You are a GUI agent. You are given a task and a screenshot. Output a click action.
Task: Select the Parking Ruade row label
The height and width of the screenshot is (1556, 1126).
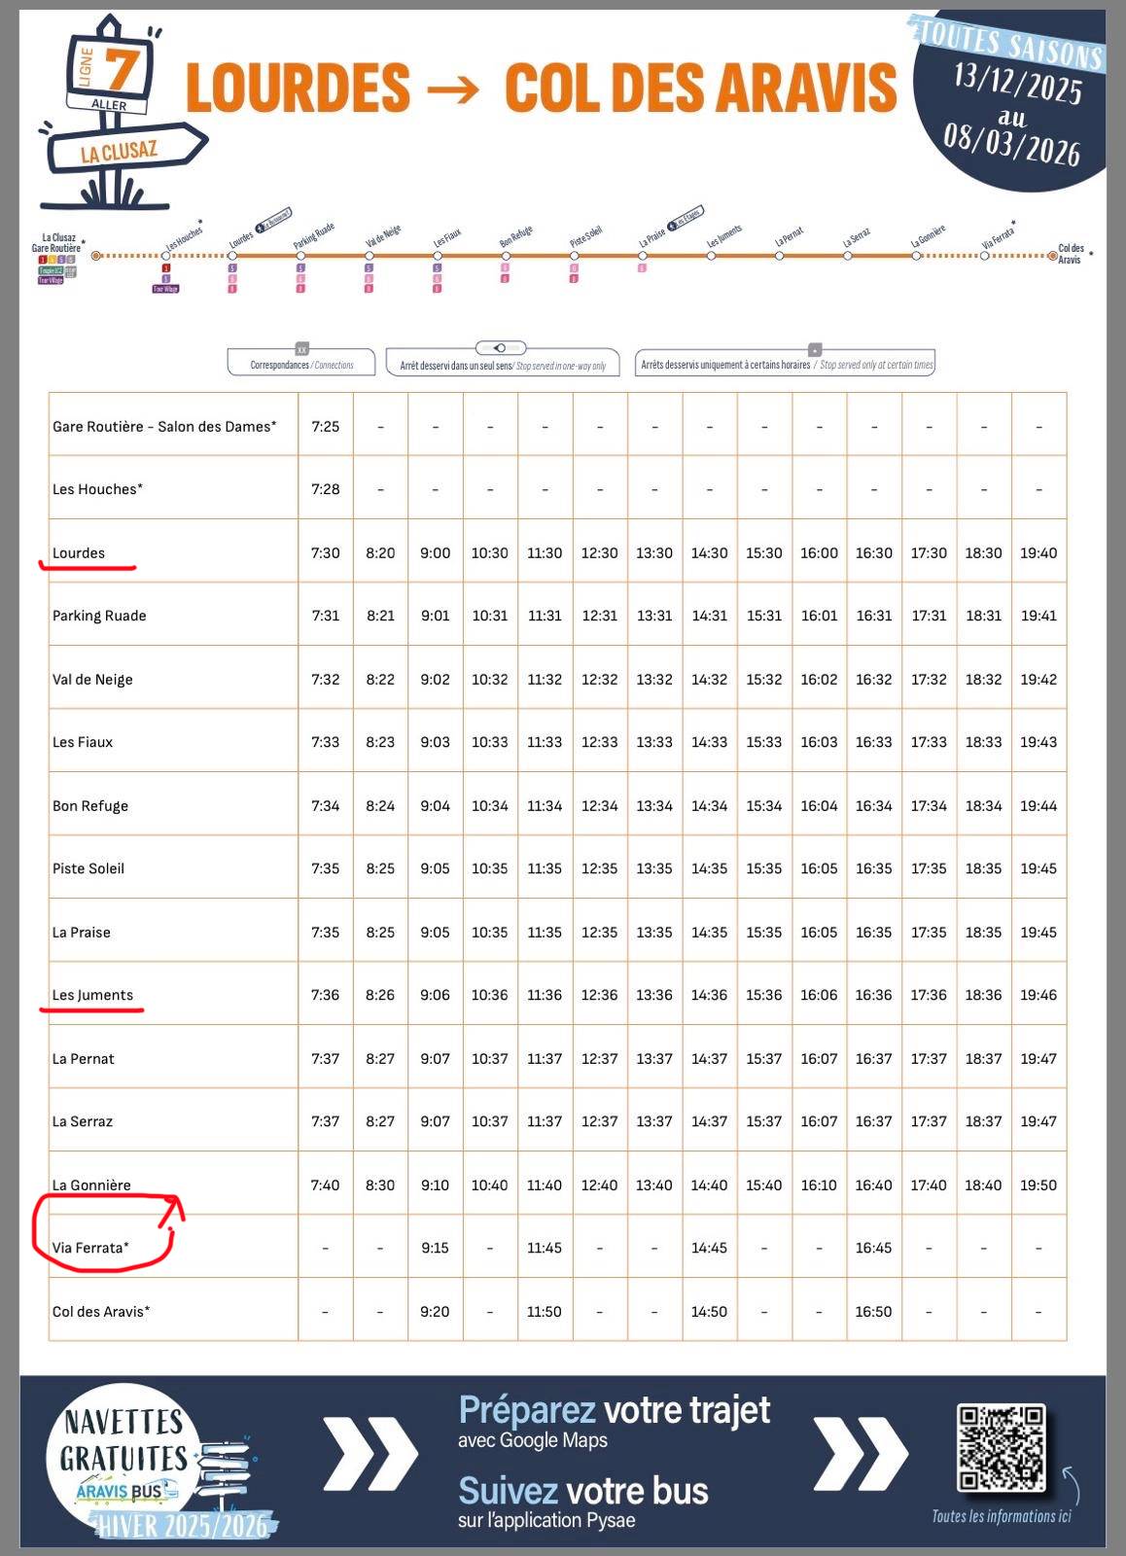tap(99, 616)
